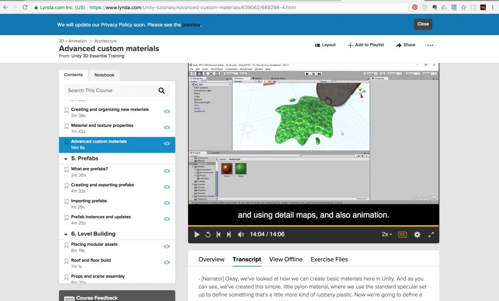Open the Overview tab
The image size is (499, 301).
(211, 259)
